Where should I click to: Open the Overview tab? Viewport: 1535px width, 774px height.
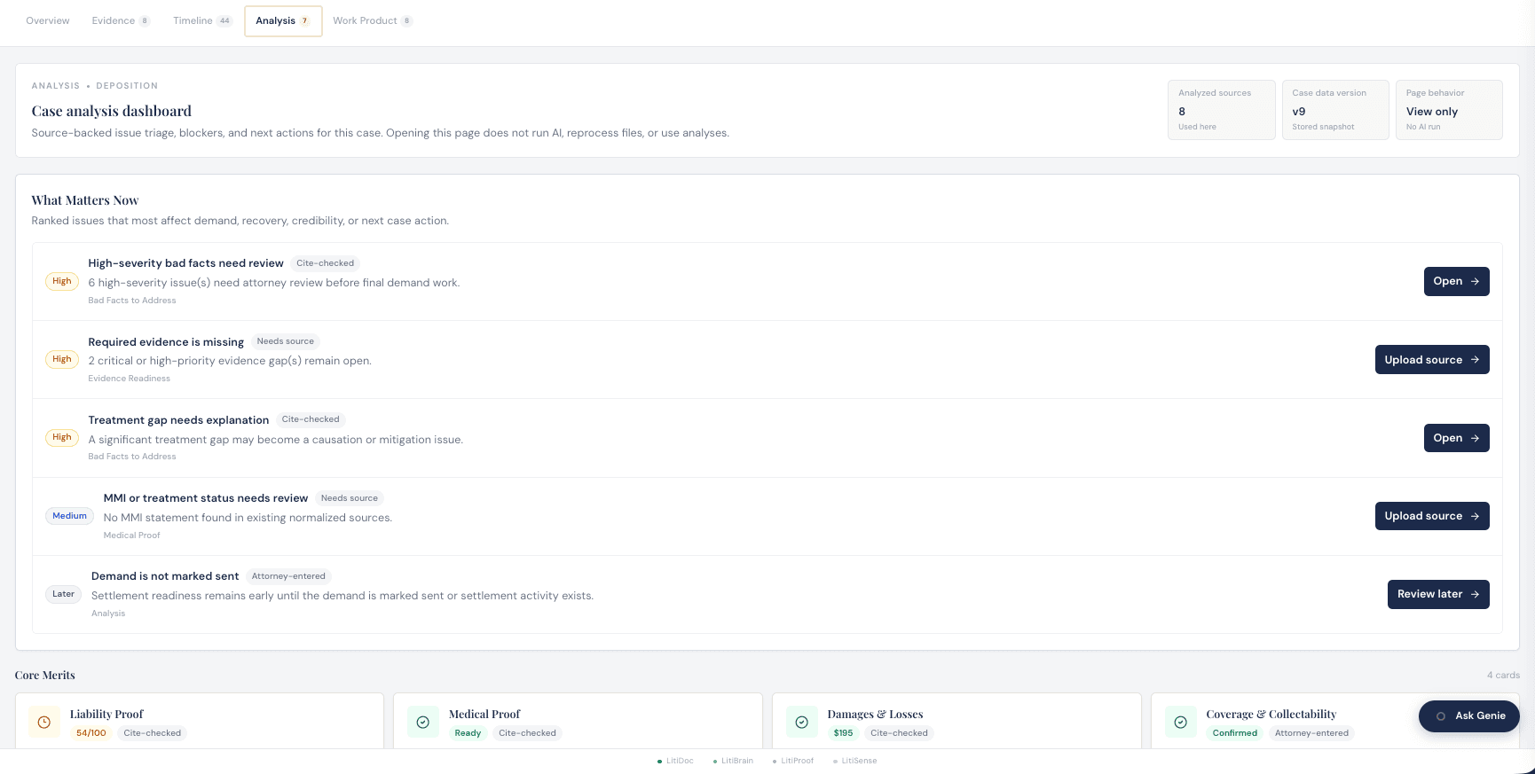point(48,20)
